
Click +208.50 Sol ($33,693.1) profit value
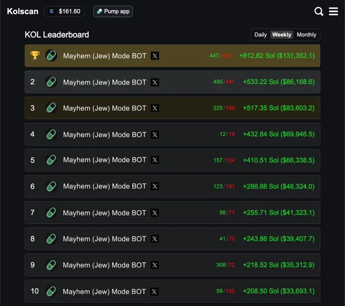tap(279, 291)
